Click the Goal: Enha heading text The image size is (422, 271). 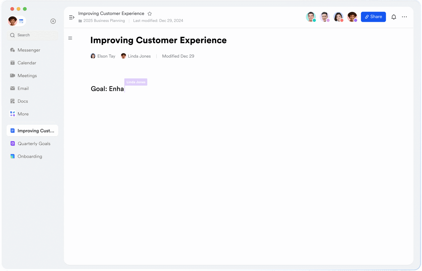(x=107, y=89)
